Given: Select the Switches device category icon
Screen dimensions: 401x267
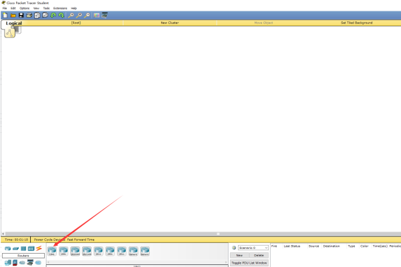Looking at the screenshot, I should pyautogui.click(x=15, y=248).
